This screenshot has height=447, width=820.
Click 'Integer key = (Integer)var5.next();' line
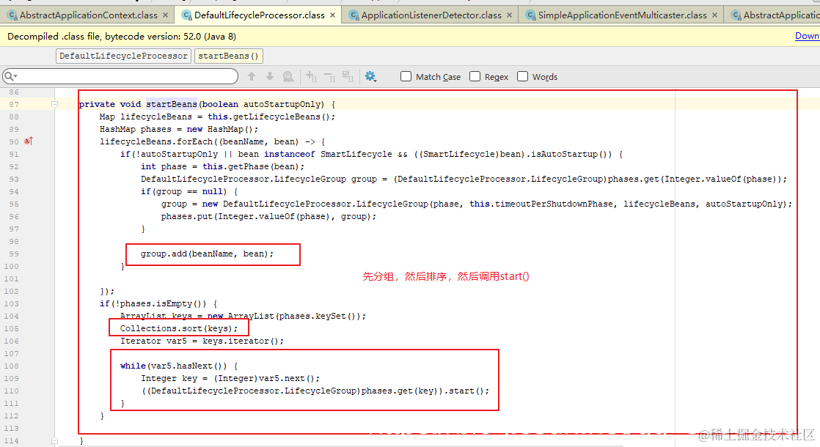click(230, 378)
